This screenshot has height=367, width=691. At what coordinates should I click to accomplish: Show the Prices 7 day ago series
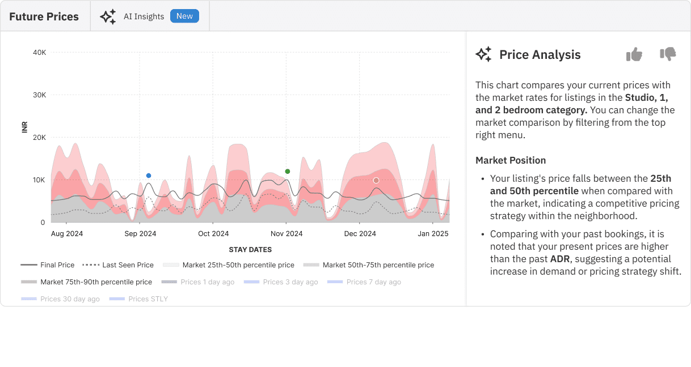(x=365, y=282)
